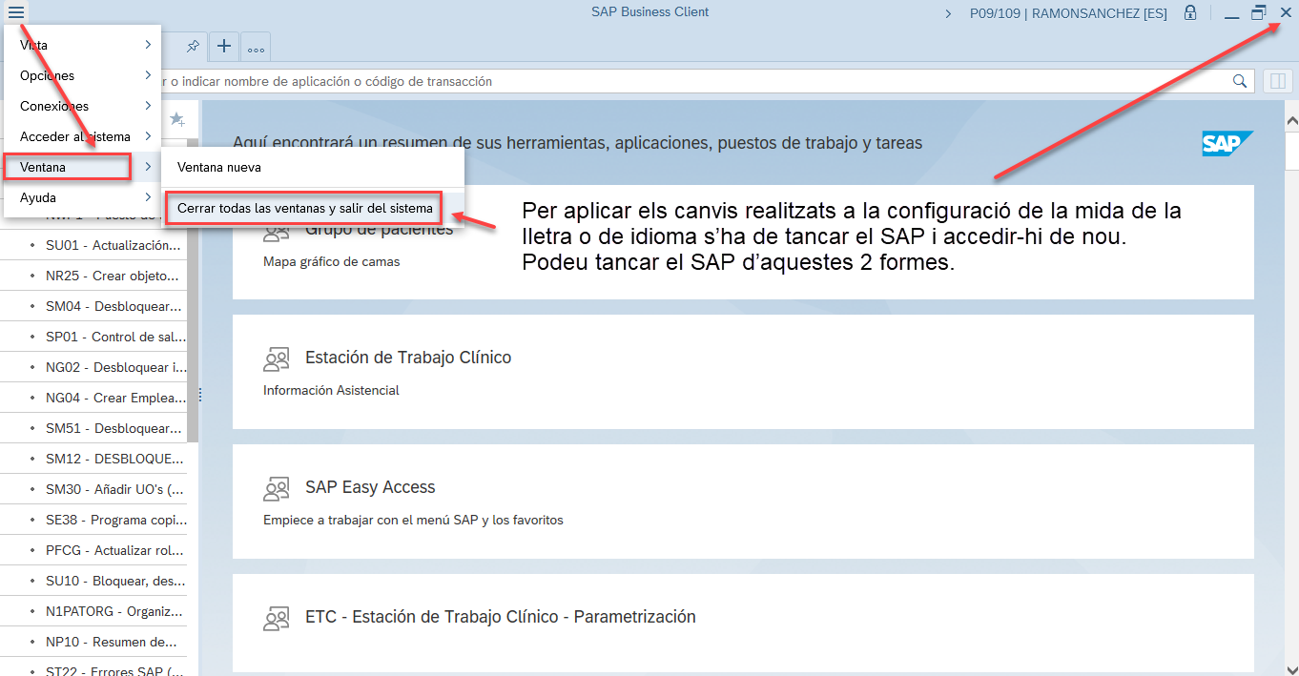Open the hamburger main menu
This screenshot has height=676, width=1299.
[x=16, y=12]
